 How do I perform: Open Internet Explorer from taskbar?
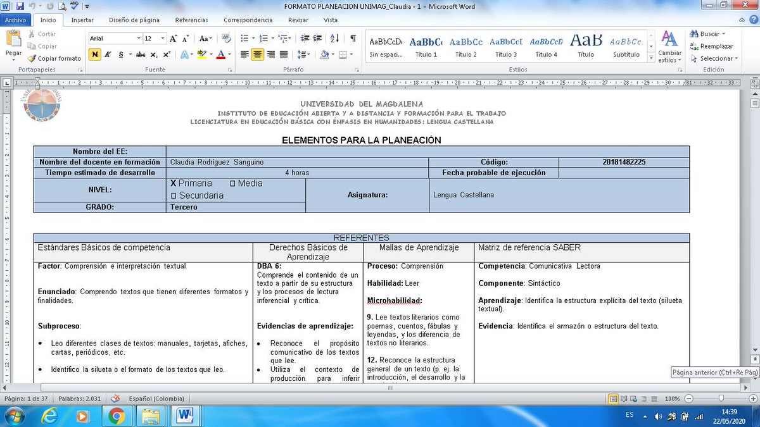click(49, 416)
